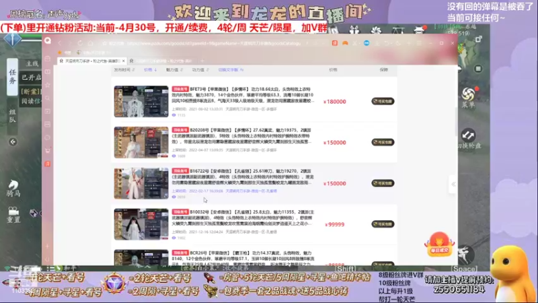Open the B10032号 listing title link
The image size is (538, 303).
coord(243,217)
